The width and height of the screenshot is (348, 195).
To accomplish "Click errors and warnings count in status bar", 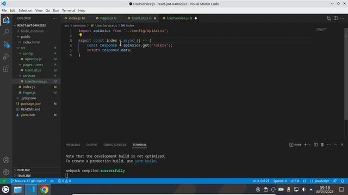I will click(64, 181).
